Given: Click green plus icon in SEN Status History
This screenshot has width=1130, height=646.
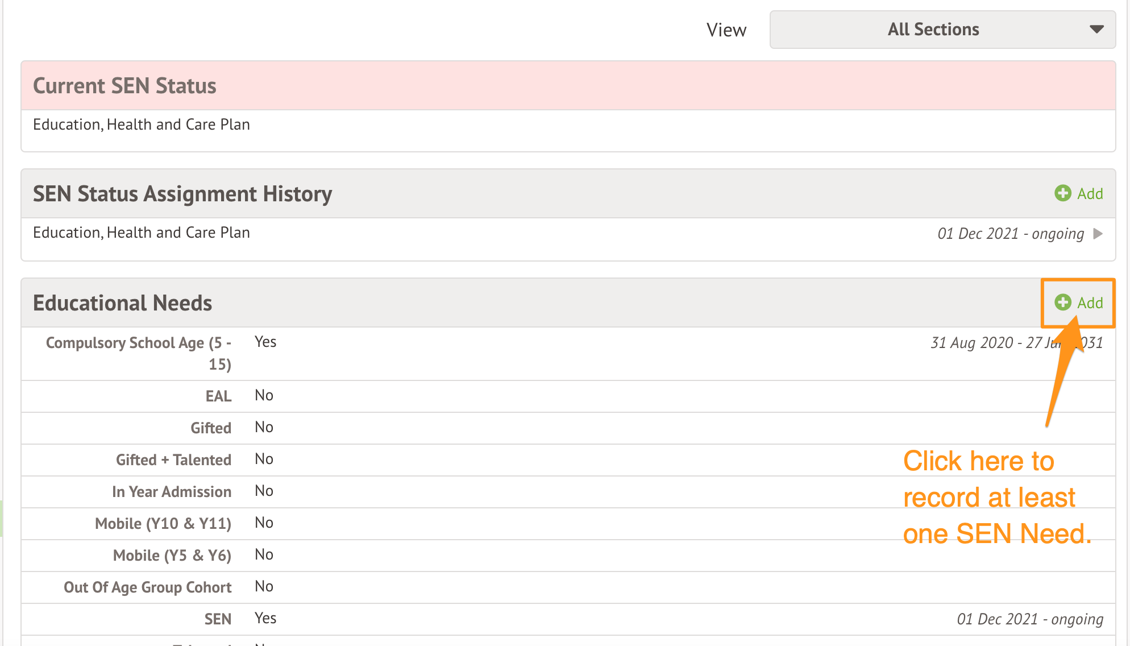Looking at the screenshot, I should pyautogui.click(x=1062, y=193).
